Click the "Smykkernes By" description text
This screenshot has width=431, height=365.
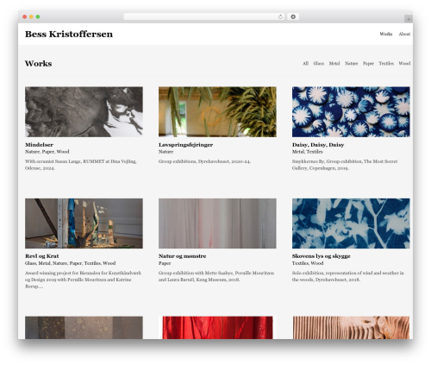tap(345, 165)
